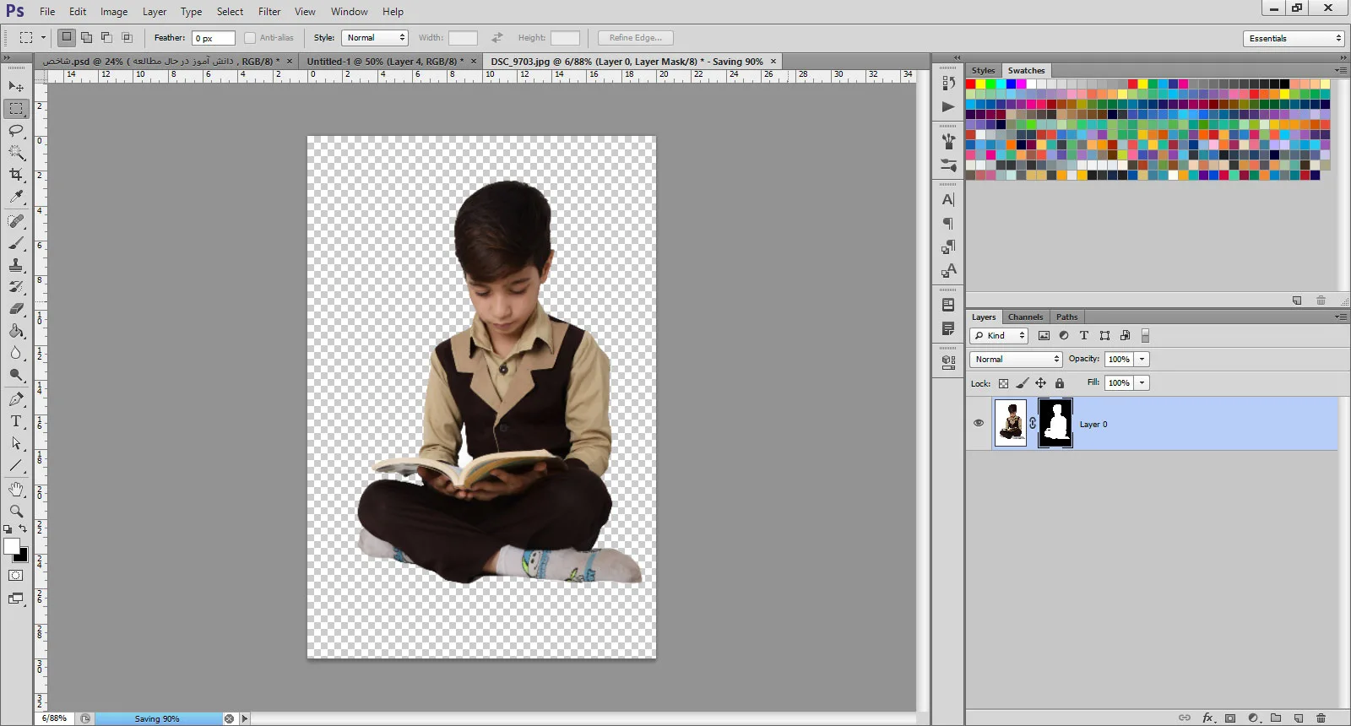Swap foreground and background colors
1351x726 pixels.
[x=23, y=528]
